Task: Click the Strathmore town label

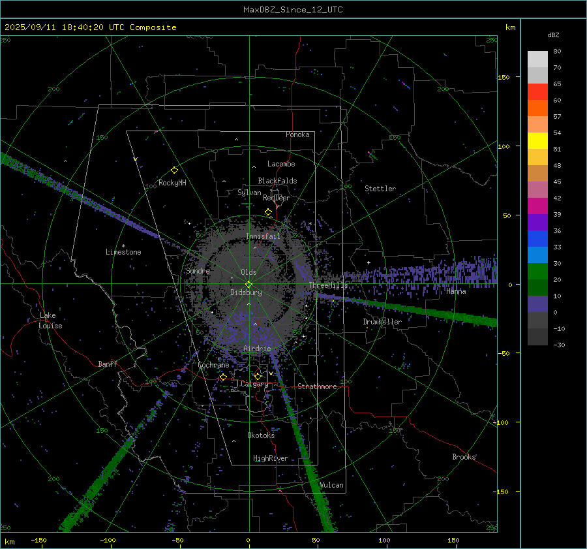Action: pos(317,386)
